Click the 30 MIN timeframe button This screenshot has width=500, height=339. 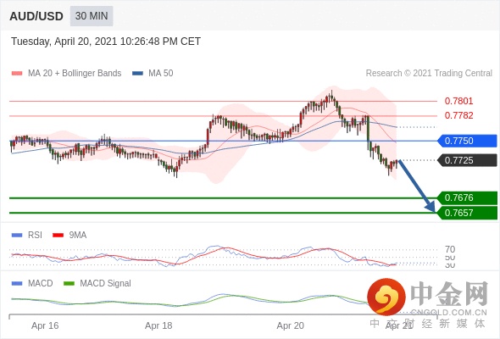pyautogui.click(x=92, y=16)
